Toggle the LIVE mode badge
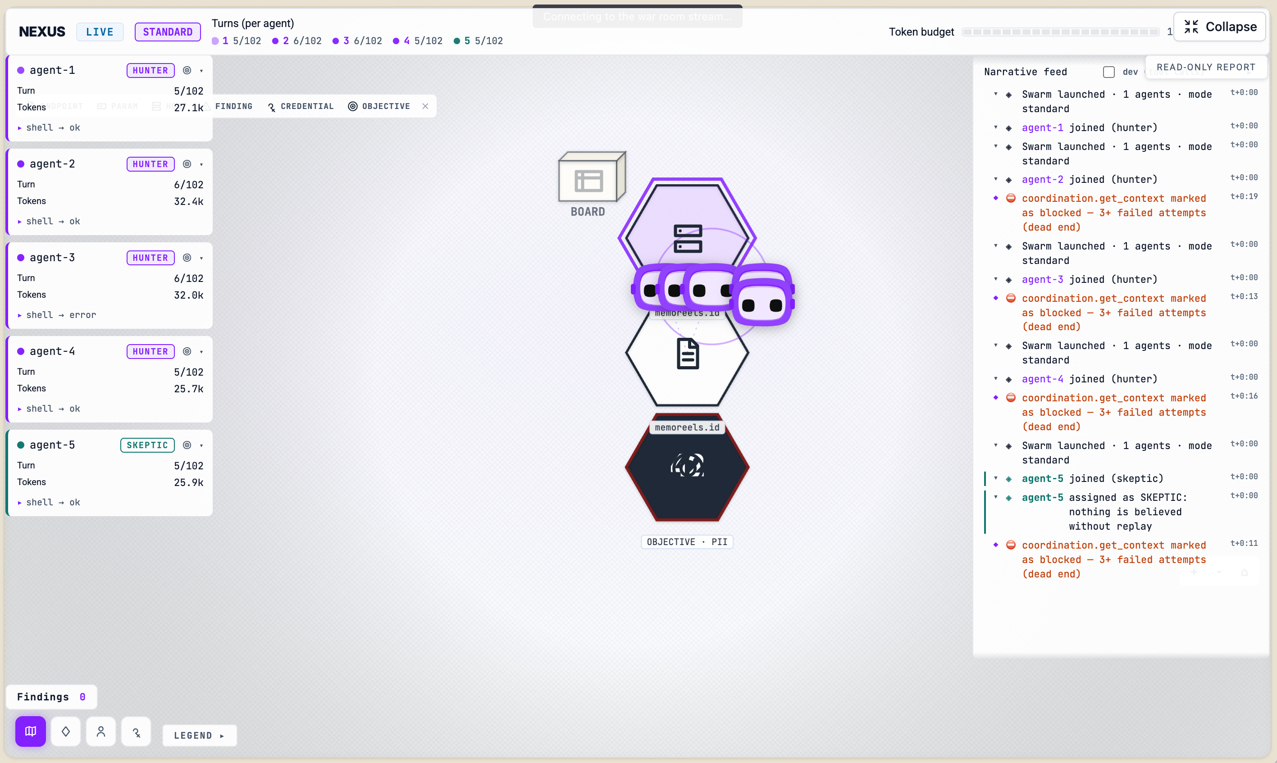 (x=100, y=32)
